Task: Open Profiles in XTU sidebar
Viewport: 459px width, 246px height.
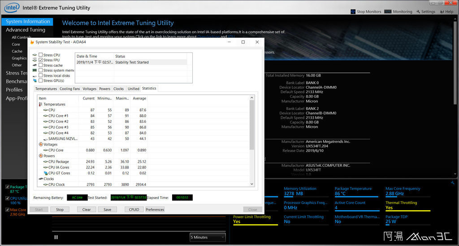Action: pos(14,90)
